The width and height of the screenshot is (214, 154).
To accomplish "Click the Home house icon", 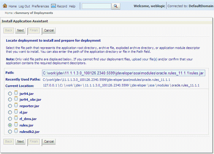I will coord(5,6).
